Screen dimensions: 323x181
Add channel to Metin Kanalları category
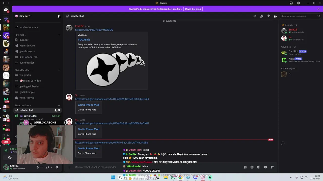point(59,70)
